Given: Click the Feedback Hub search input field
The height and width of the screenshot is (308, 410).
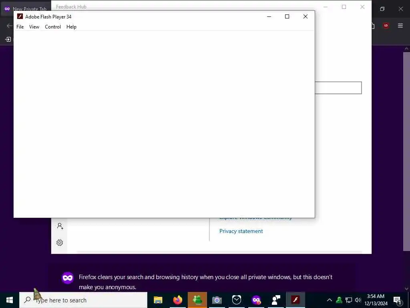Looking at the screenshot, I should click(x=338, y=88).
